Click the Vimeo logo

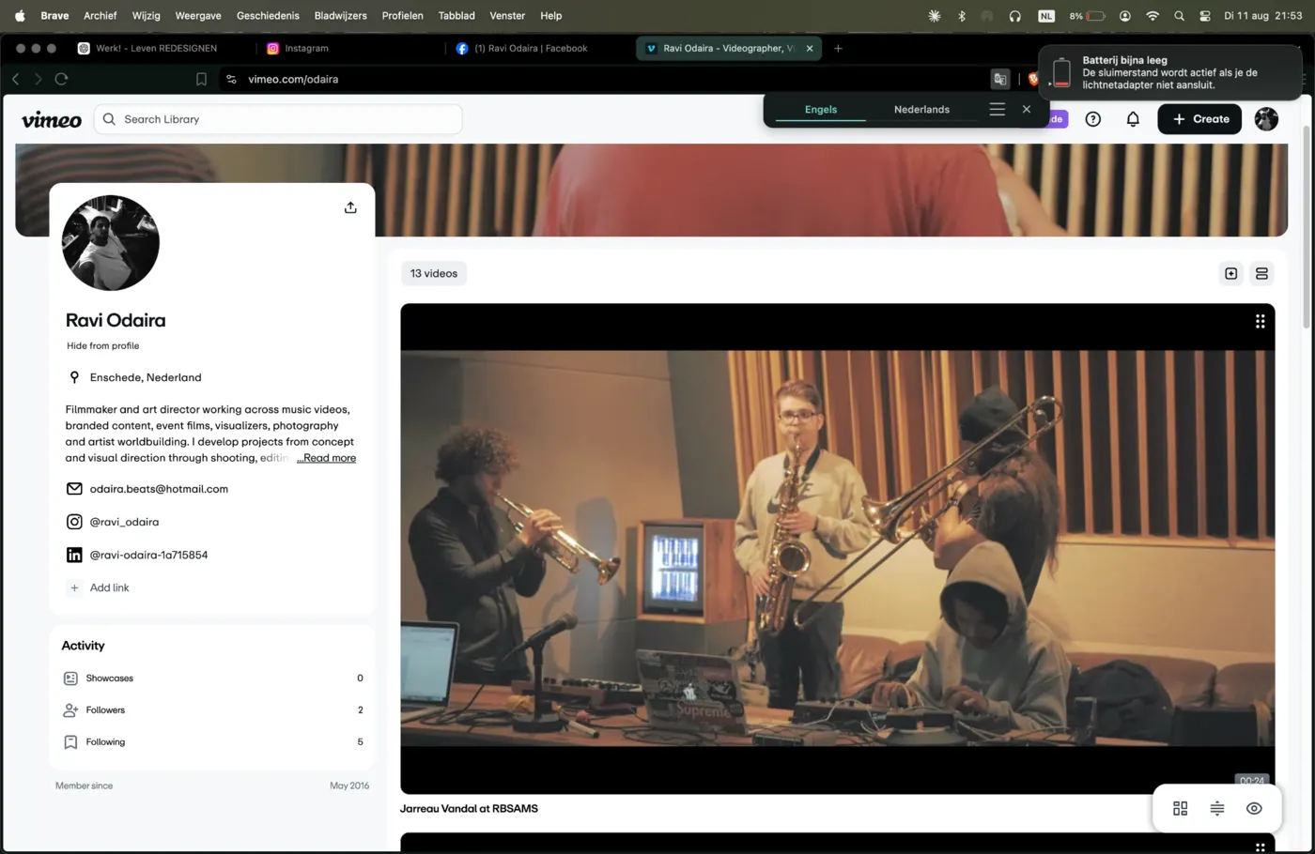point(52,119)
